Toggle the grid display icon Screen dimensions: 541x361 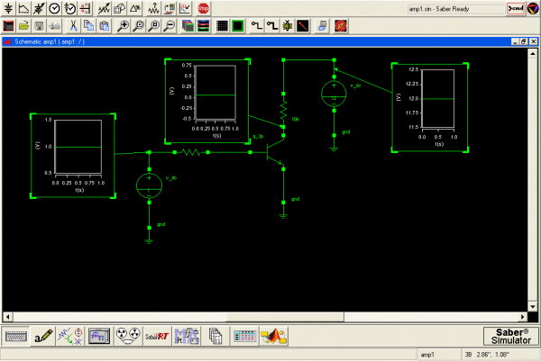point(222,25)
